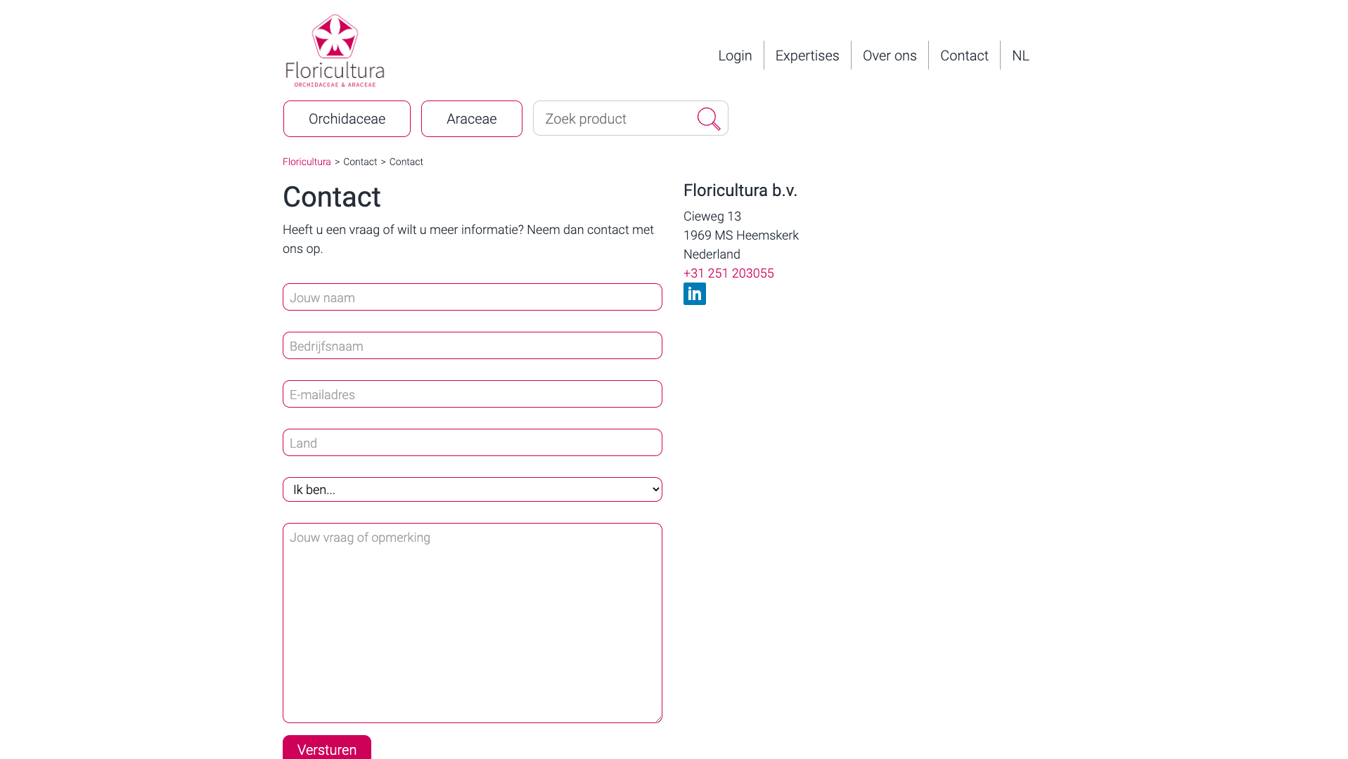
Task: Click the magnifying glass search icon
Action: pyautogui.click(x=708, y=119)
